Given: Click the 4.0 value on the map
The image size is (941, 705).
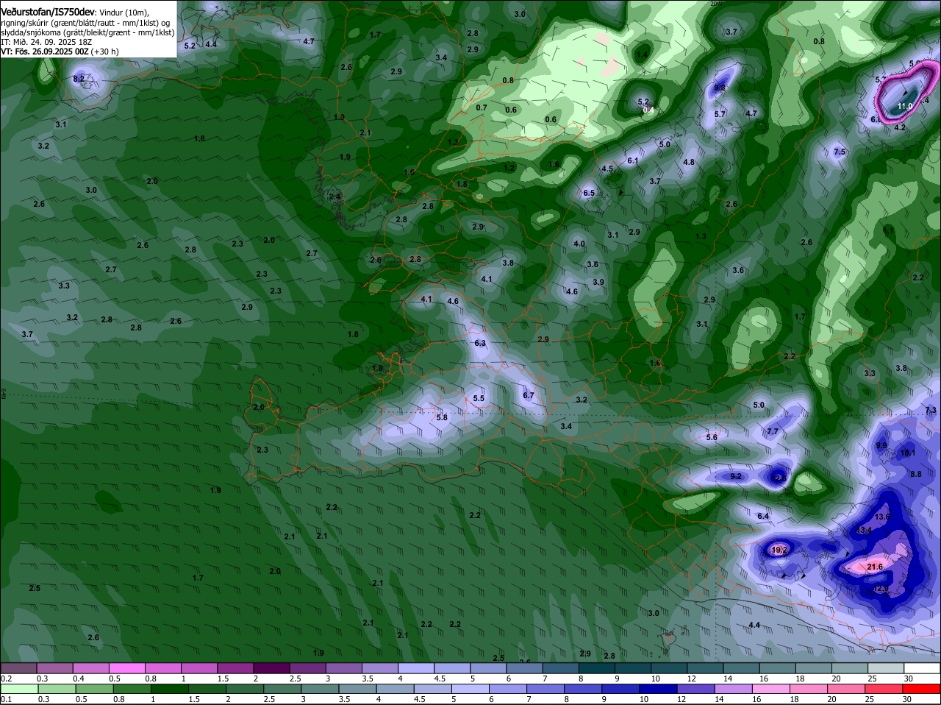Looking at the screenshot, I should 579,244.
